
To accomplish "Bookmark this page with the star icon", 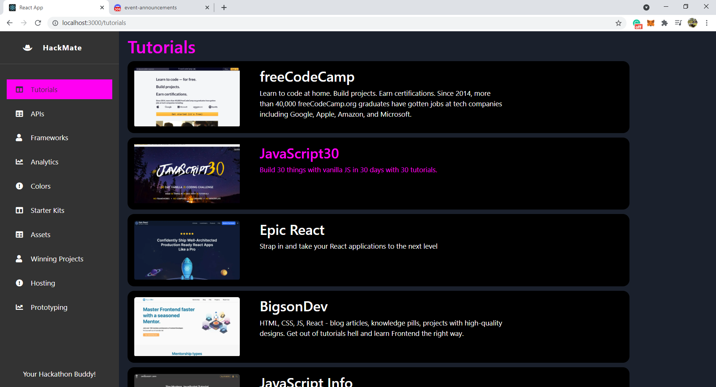I will point(619,23).
